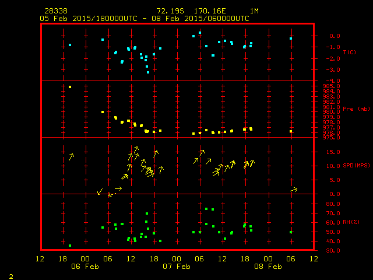
Task: Select the T(C) temperature axis label
Action: 349,52
